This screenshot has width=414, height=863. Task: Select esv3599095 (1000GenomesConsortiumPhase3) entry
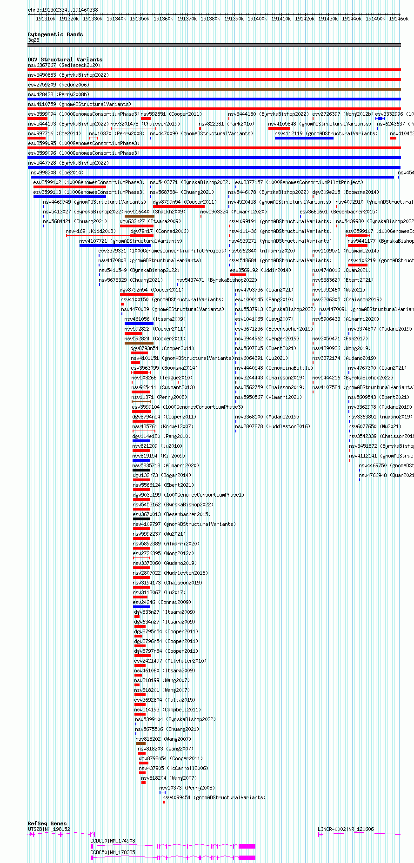tap(84, 144)
